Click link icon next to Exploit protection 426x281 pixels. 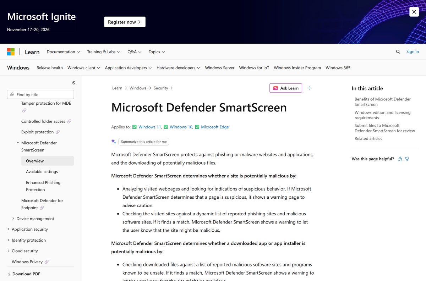(58, 132)
